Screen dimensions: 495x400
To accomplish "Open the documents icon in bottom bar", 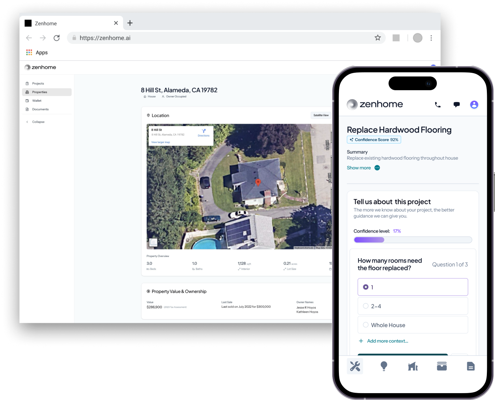I will (471, 366).
